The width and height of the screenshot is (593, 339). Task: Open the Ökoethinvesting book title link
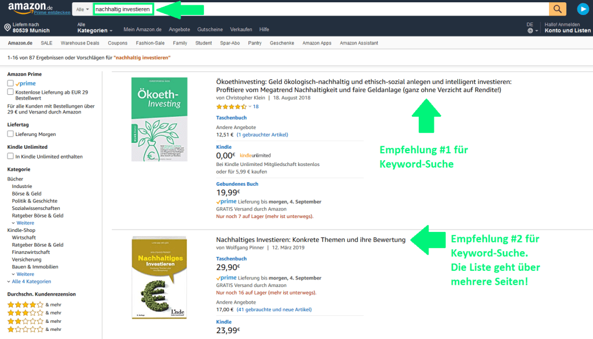[364, 86]
